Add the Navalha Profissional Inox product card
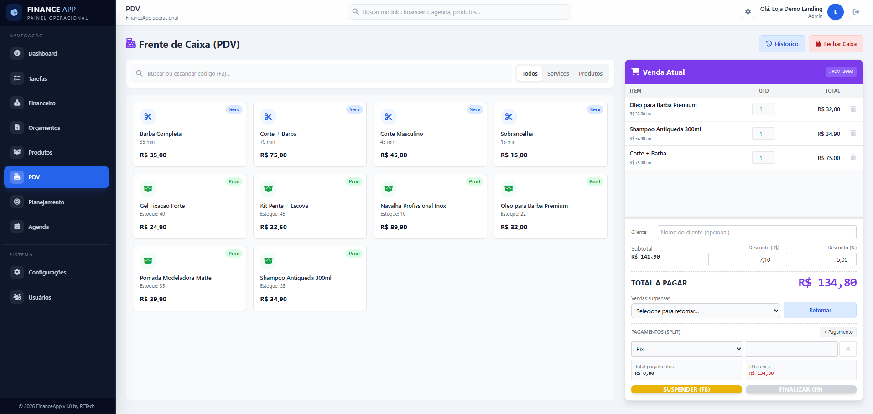 click(430, 206)
